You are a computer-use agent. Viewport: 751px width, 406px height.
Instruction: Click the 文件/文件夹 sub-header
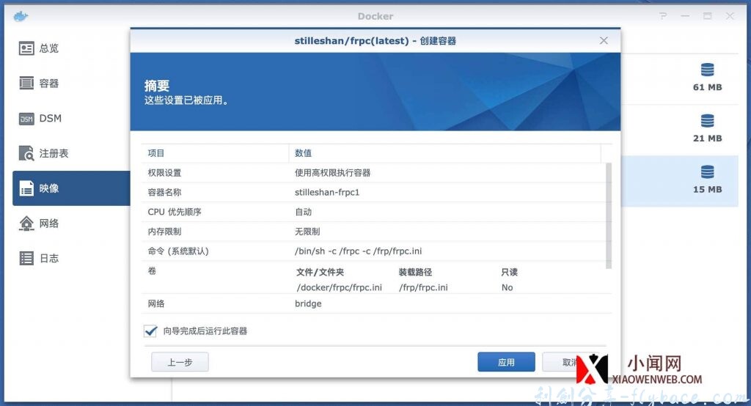point(320,272)
